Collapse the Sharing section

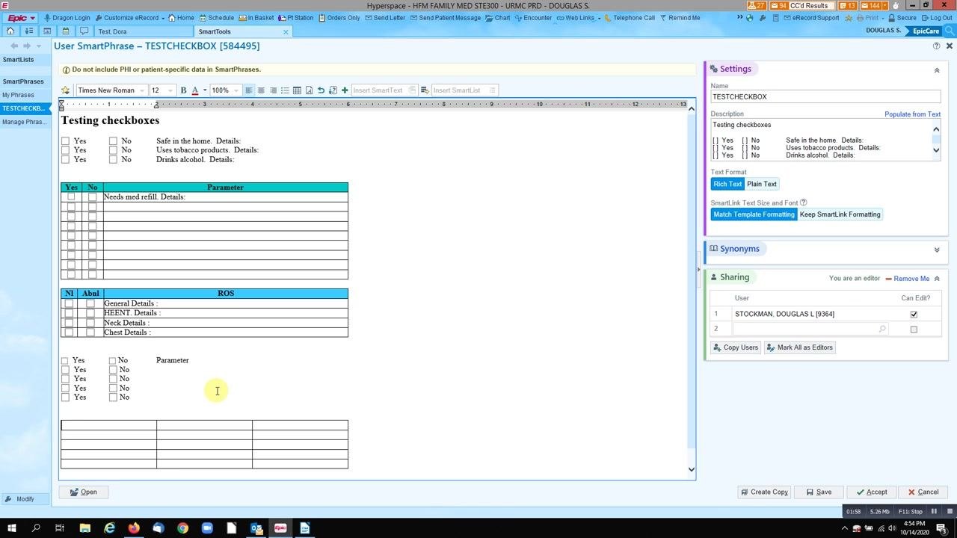coord(937,278)
